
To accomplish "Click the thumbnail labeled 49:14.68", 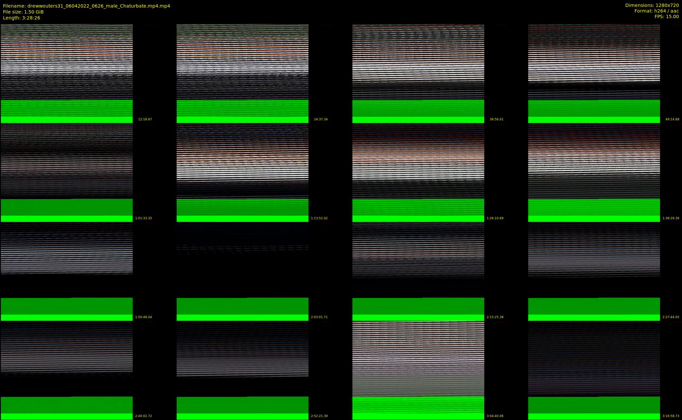I will 594,73.
